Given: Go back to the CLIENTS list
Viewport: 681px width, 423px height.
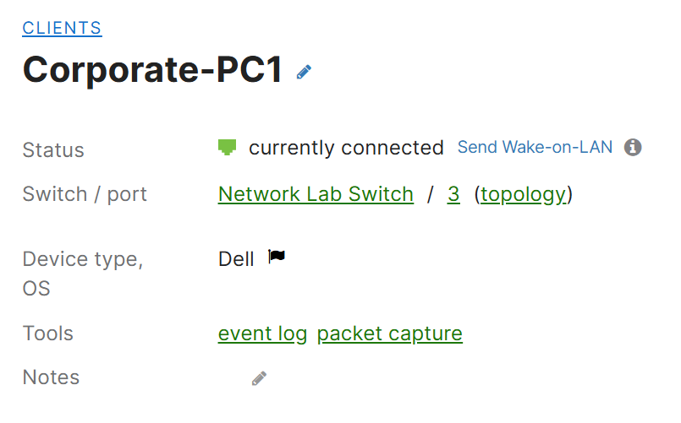Looking at the screenshot, I should pos(62,28).
